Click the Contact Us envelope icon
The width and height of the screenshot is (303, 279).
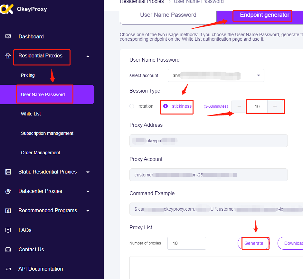[8, 250]
